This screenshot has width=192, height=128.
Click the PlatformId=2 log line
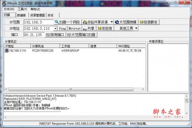tap(30, 99)
